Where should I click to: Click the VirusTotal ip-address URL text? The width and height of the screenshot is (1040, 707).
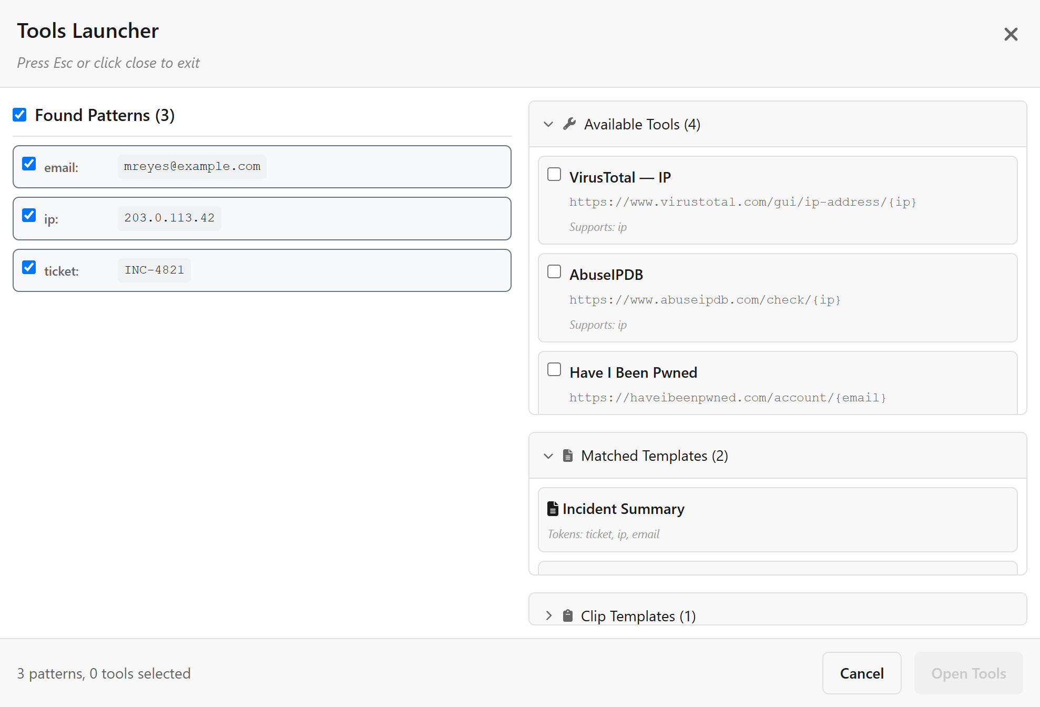click(x=743, y=202)
